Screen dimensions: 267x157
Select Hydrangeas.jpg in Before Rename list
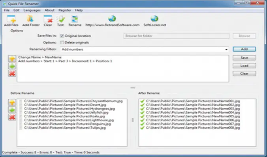point(70,109)
